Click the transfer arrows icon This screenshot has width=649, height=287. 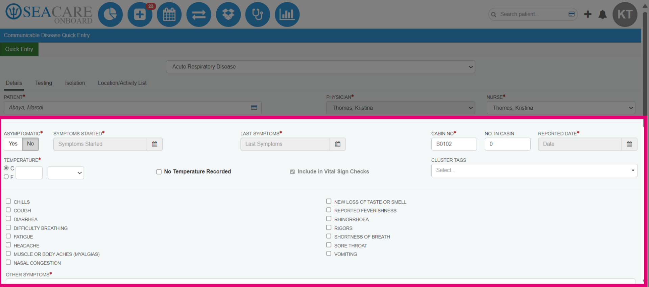click(x=199, y=15)
